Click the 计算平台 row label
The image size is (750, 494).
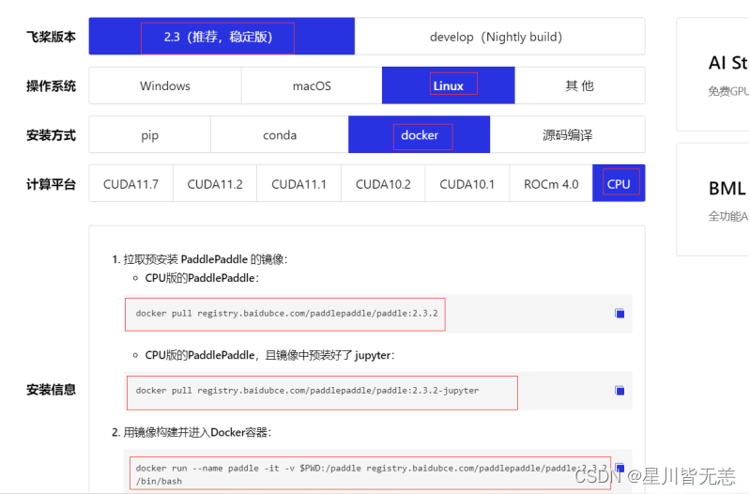pyautogui.click(x=52, y=184)
